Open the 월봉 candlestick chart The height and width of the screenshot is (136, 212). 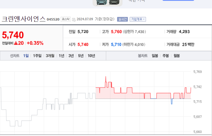click(x=177, y=56)
